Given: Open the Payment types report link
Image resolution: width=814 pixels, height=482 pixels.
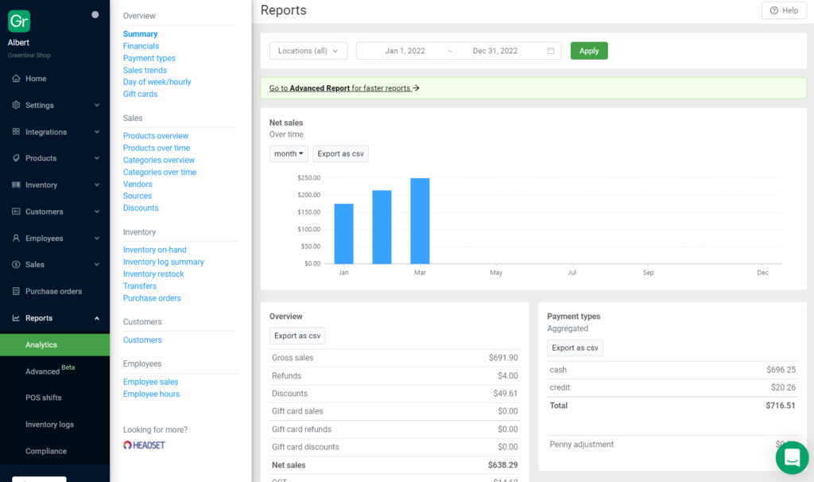Looking at the screenshot, I should pyautogui.click(x=149, y=58).
